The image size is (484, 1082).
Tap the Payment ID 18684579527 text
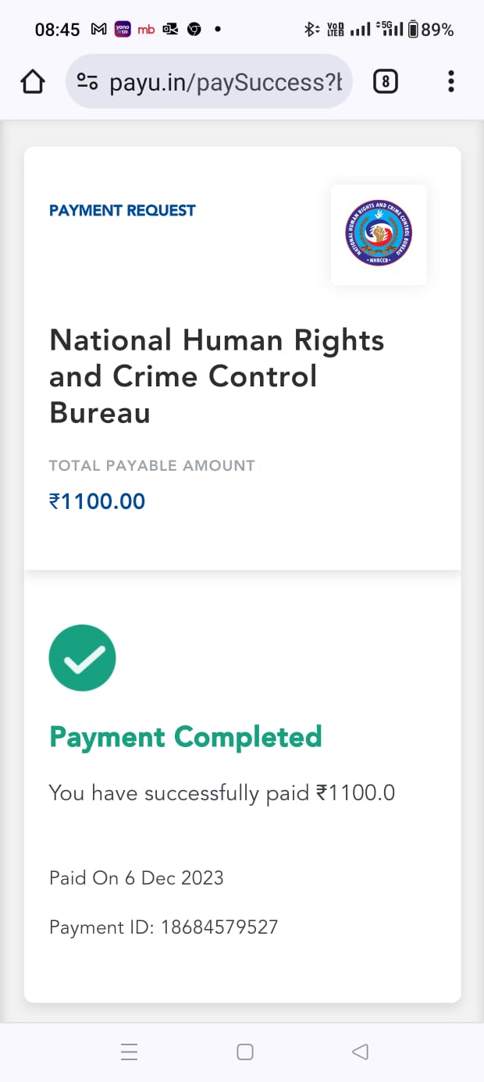[163, 927]
